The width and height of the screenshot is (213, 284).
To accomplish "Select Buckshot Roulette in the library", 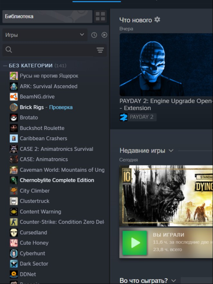I will click(x=42, y=128).
